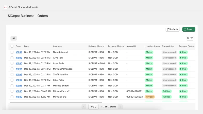203x114 pixels.
Task: Open order #1089 link
Action: pos(19,97)
